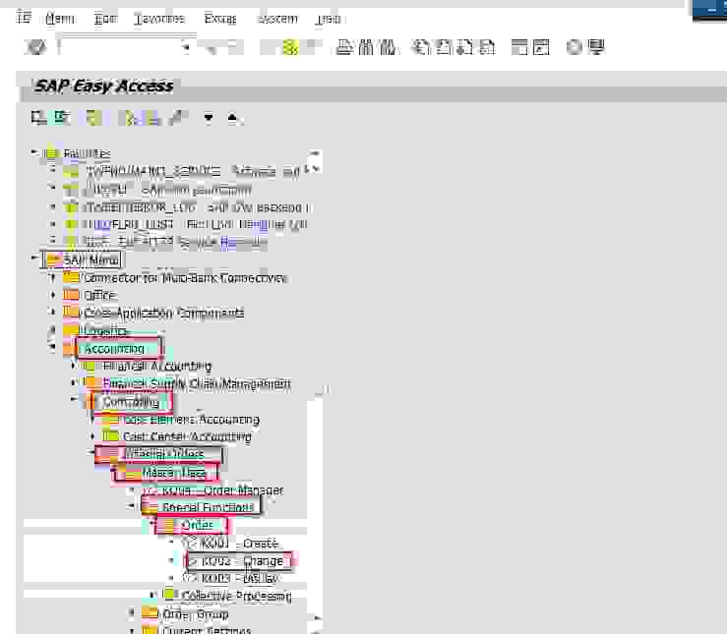Collapse the Controlling folder

click(x=73, y=399)
